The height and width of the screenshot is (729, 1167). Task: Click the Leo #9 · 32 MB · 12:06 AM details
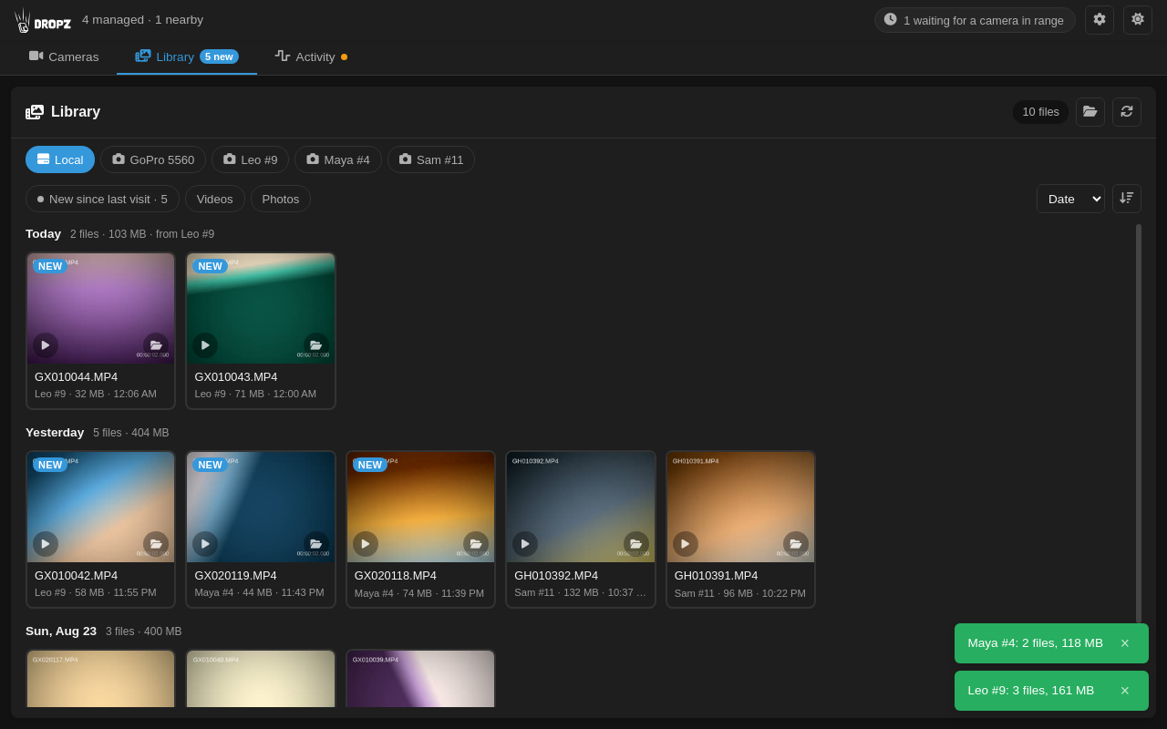[96, 394]
